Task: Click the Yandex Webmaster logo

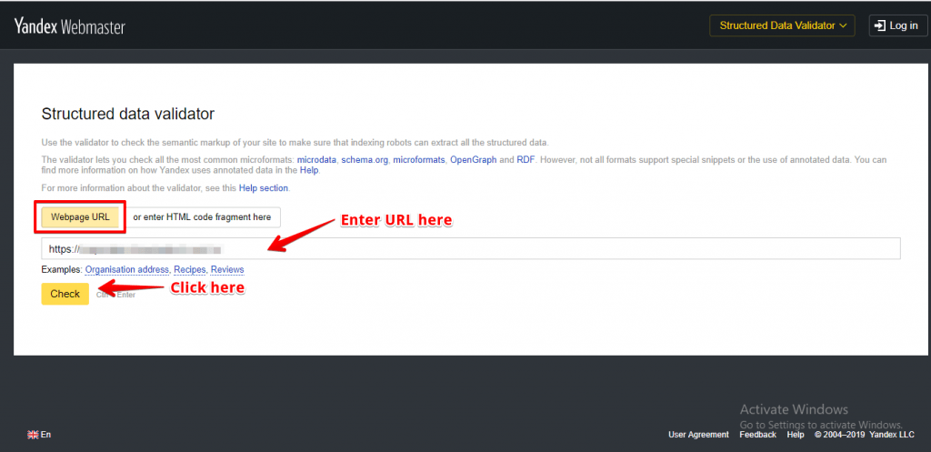Action: [69, 26]
